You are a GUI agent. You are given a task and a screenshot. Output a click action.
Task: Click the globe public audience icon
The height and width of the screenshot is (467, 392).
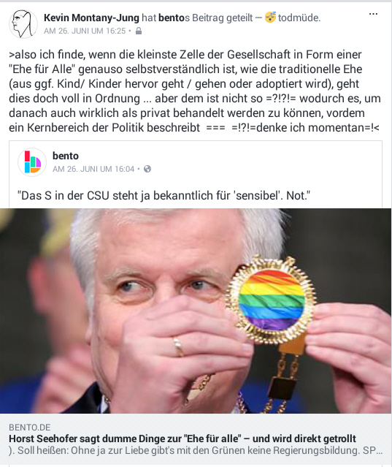[x=147, y=169]
